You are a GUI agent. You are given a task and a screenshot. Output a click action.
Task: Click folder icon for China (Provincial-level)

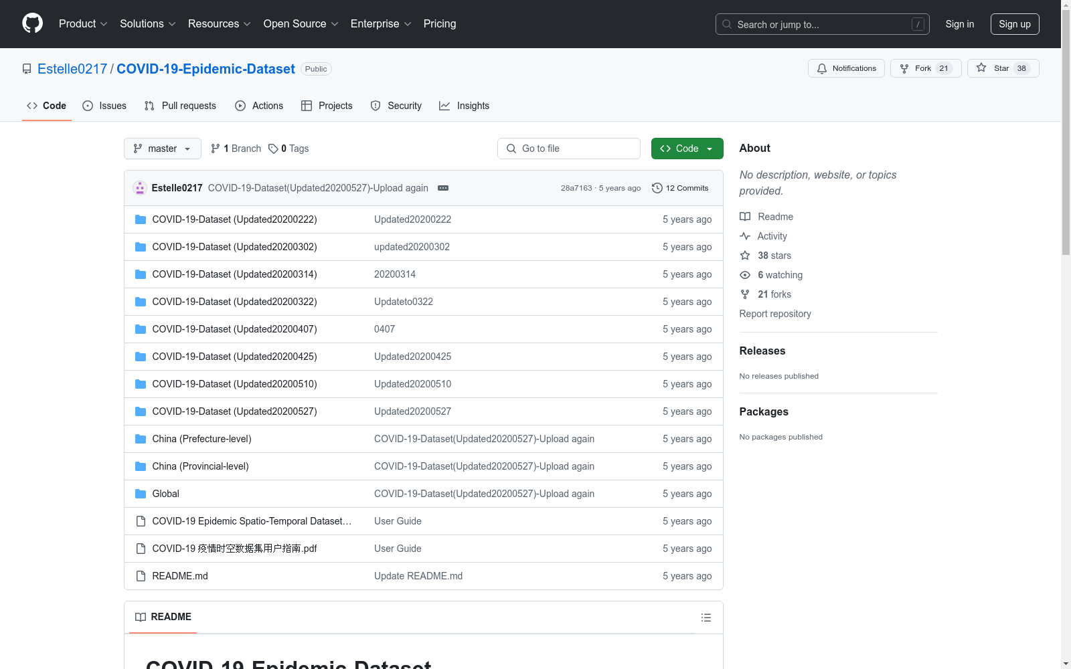[x=141, y=466]
